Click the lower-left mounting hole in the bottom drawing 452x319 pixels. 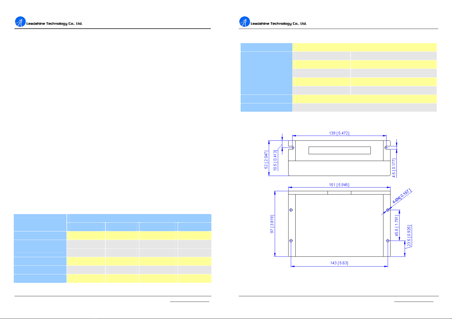pos(291,241)
